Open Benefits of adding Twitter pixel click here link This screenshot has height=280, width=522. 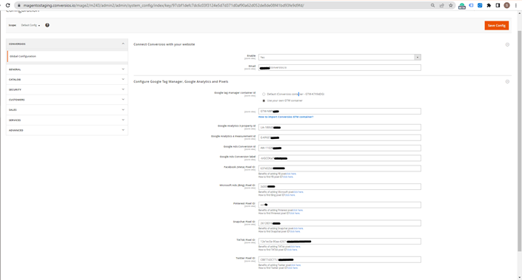click(x=295, y=265)
